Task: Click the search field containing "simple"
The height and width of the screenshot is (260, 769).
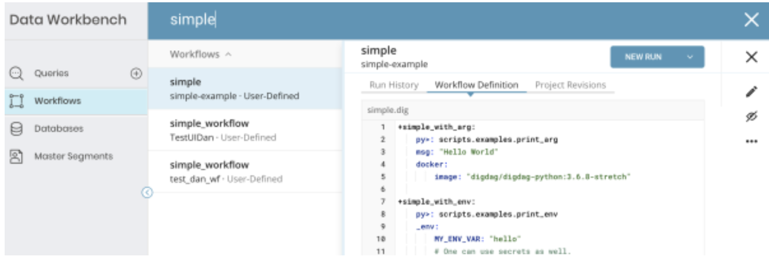Action: click(405, 20)
